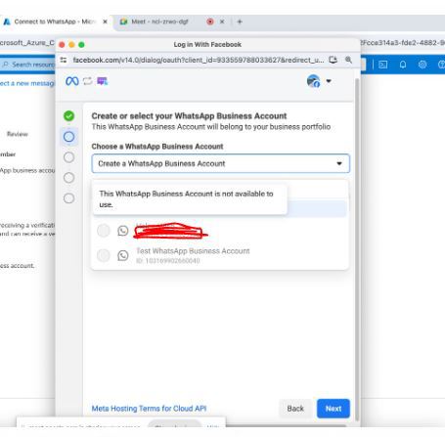Switch to the Meet browser tab
Image resolution: width=445 pixels, height=437 pixels.
point(159,22)
